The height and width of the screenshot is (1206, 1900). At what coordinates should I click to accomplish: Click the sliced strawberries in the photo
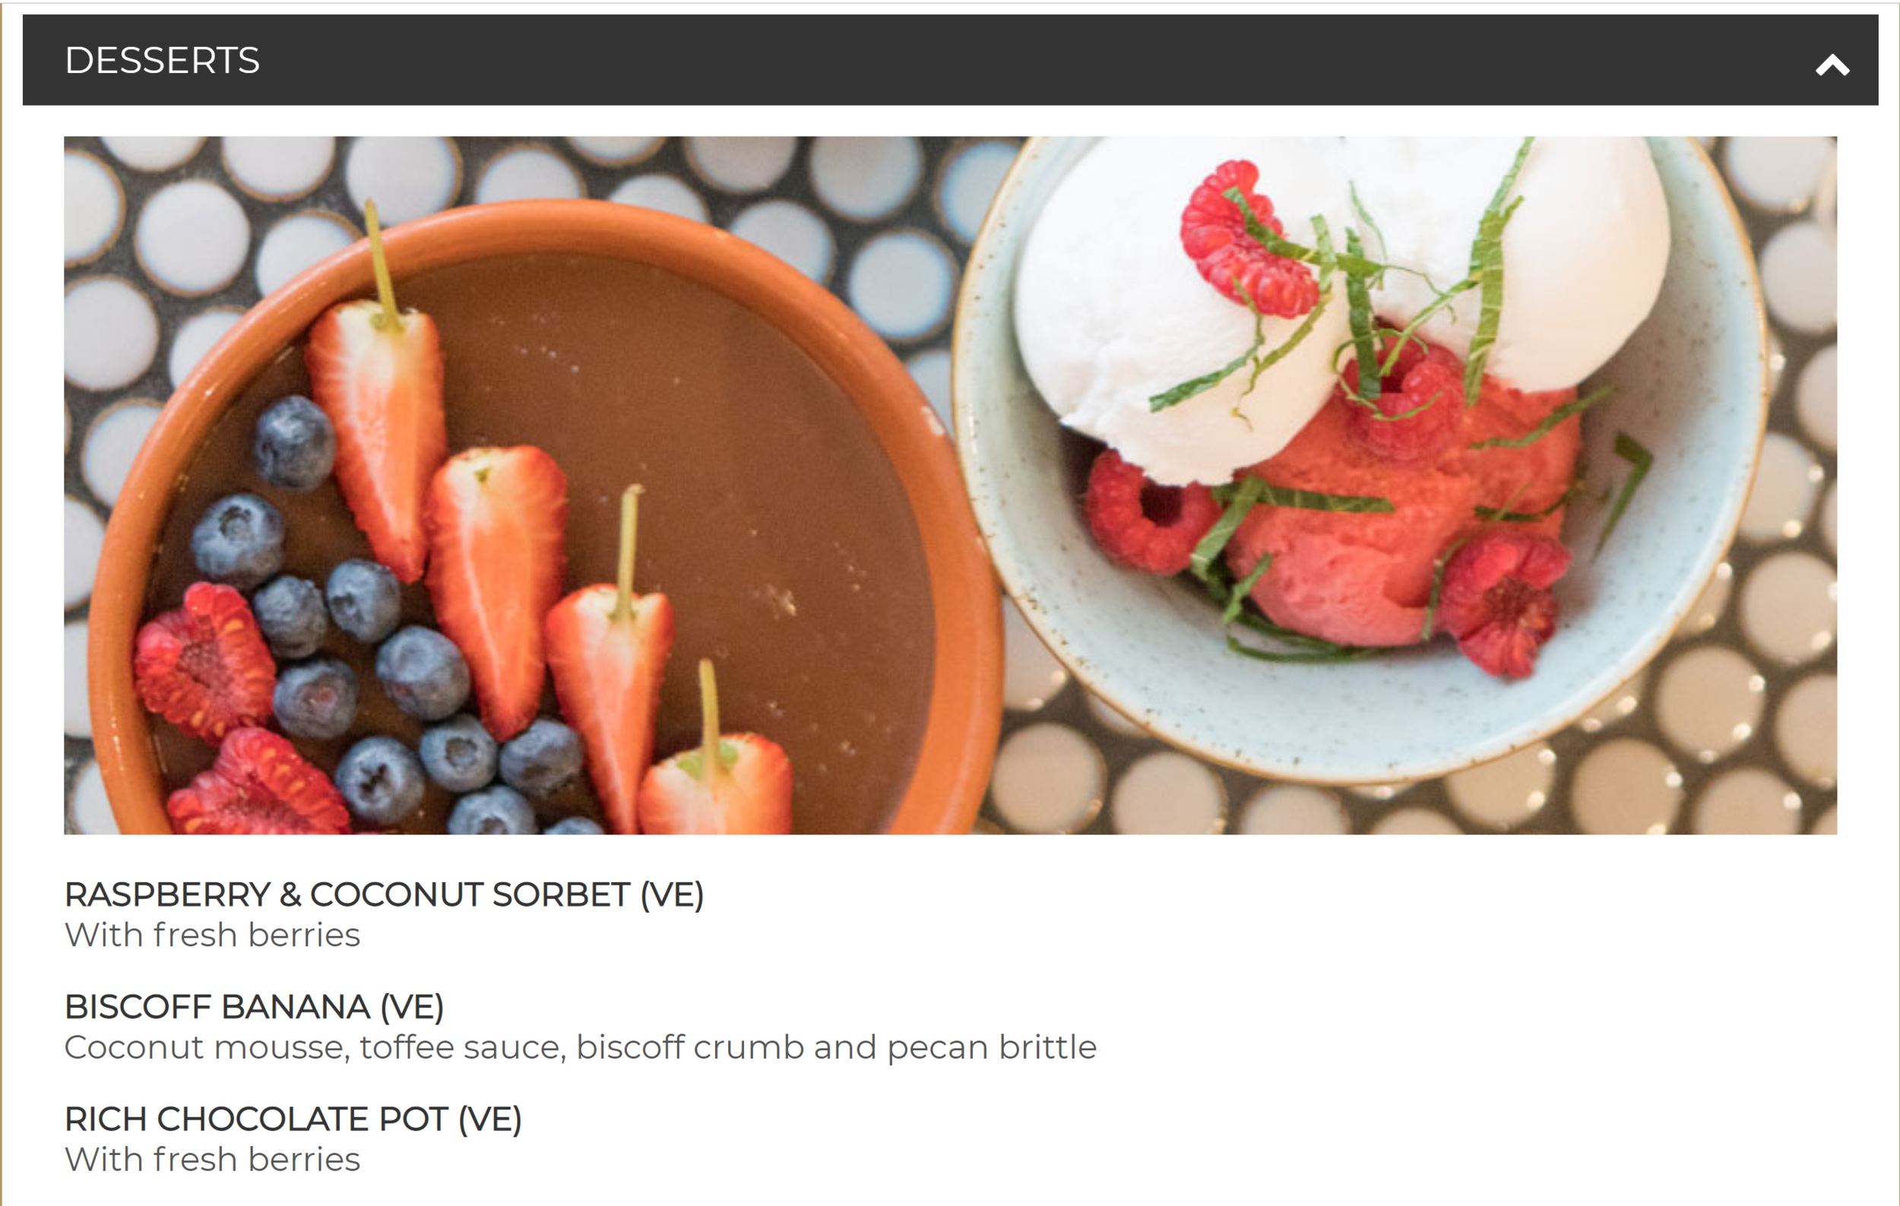(x=497, y=584)
